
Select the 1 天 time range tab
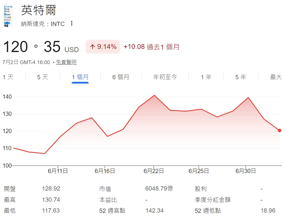[8, 77]
